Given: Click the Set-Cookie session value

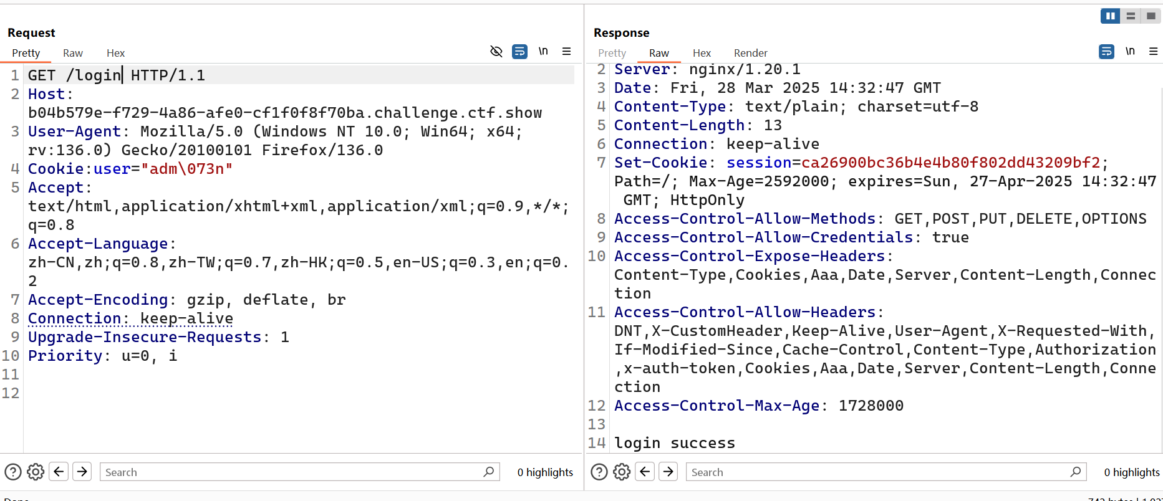Looking at the screenshot, I should pyautogui.click(x=951, y=163).
